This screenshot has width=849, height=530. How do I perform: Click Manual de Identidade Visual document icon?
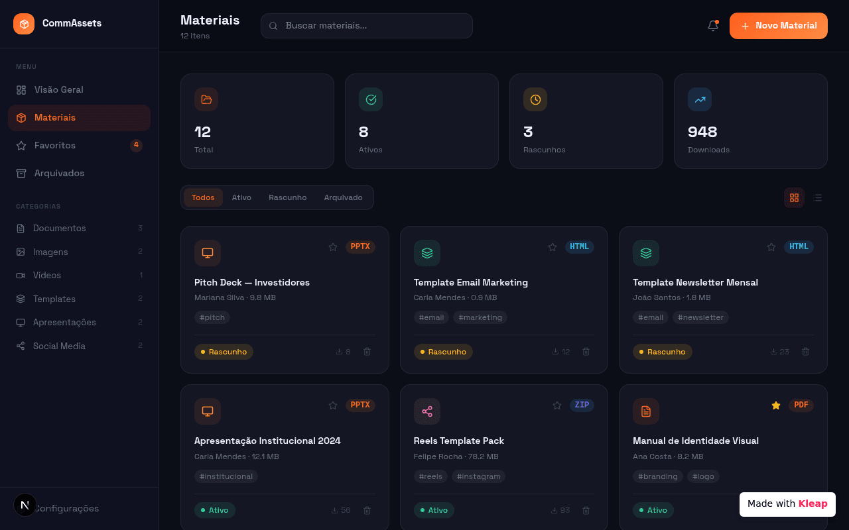pos(646,411)
